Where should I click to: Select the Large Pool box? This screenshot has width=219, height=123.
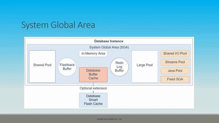click(x=145, y=66)
